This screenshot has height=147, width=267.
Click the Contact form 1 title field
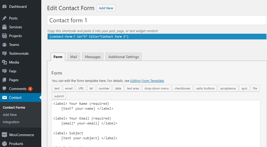157,20
